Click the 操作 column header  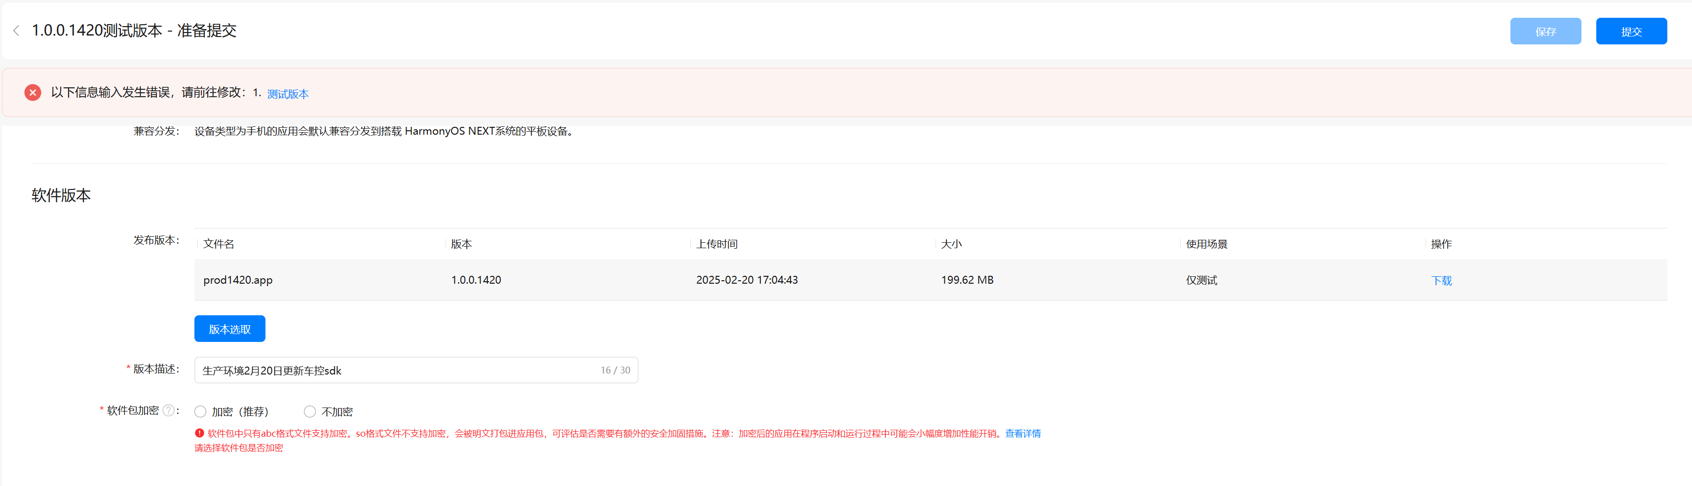point(1441,244)
